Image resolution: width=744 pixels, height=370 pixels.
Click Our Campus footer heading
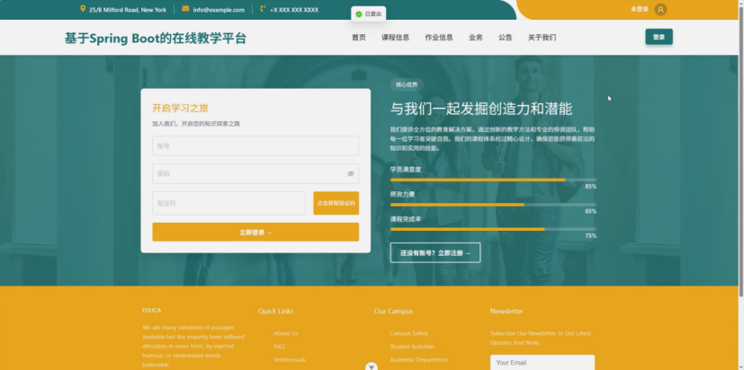click(x=393, y=312)
